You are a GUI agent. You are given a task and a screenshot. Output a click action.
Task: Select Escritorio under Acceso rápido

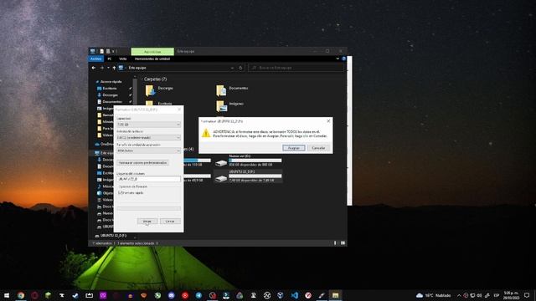tap(110, 89)
